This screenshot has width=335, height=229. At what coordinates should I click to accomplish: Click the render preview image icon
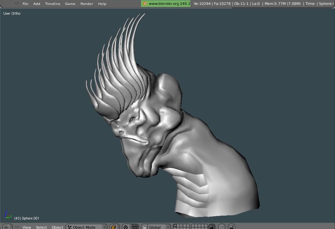tap(231, 227)
